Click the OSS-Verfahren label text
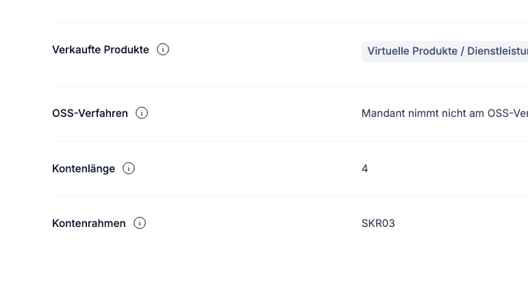The image size is (528, 294). 90,113
